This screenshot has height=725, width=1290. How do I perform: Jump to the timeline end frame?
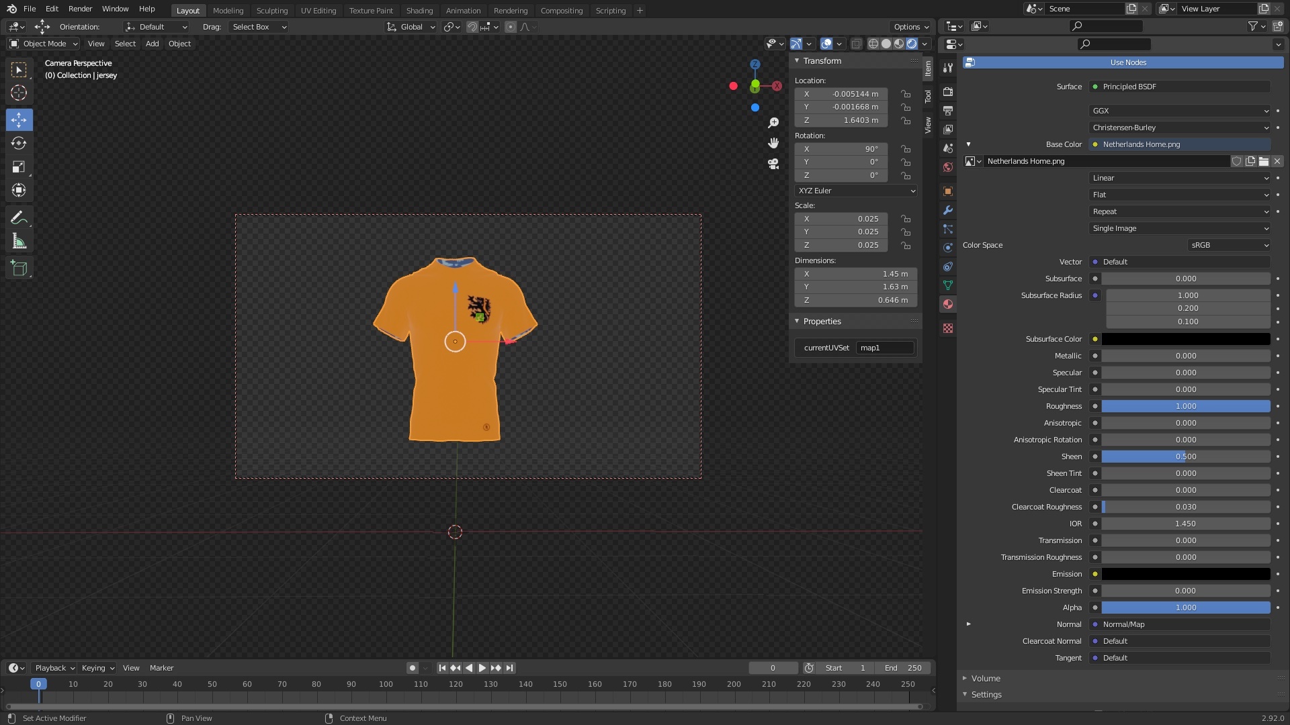(509, 668)
